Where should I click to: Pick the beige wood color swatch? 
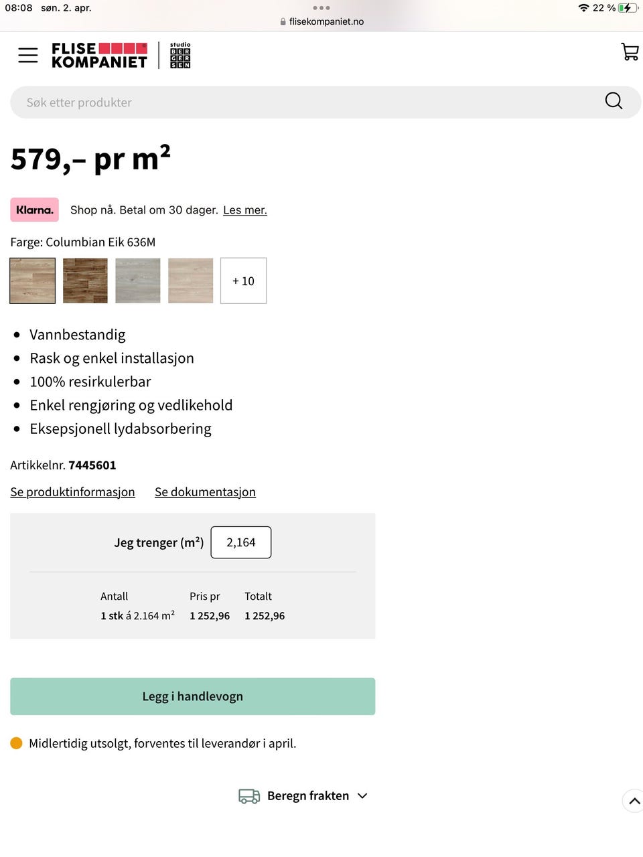tap(190, 281)
